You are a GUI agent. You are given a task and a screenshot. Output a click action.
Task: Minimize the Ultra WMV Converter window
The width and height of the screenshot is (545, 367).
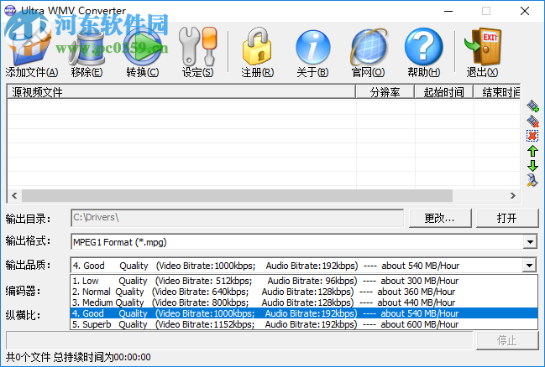[x=448, y=11]
